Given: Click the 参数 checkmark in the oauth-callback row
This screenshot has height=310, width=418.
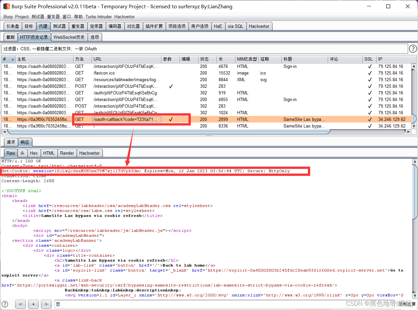Looking at the screenshot, I should (x=171, y=119).
